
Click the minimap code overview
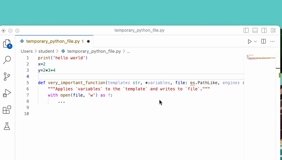[261, 58]
